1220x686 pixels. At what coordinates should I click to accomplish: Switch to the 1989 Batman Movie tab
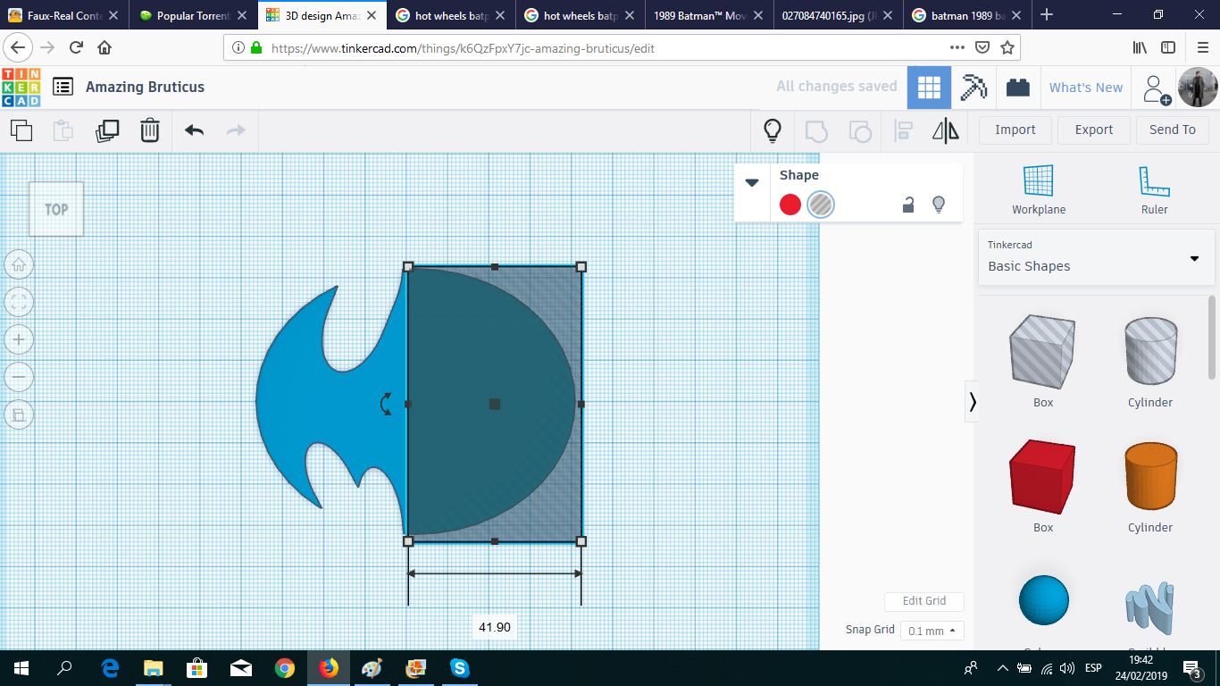click(x=707, y=15)
